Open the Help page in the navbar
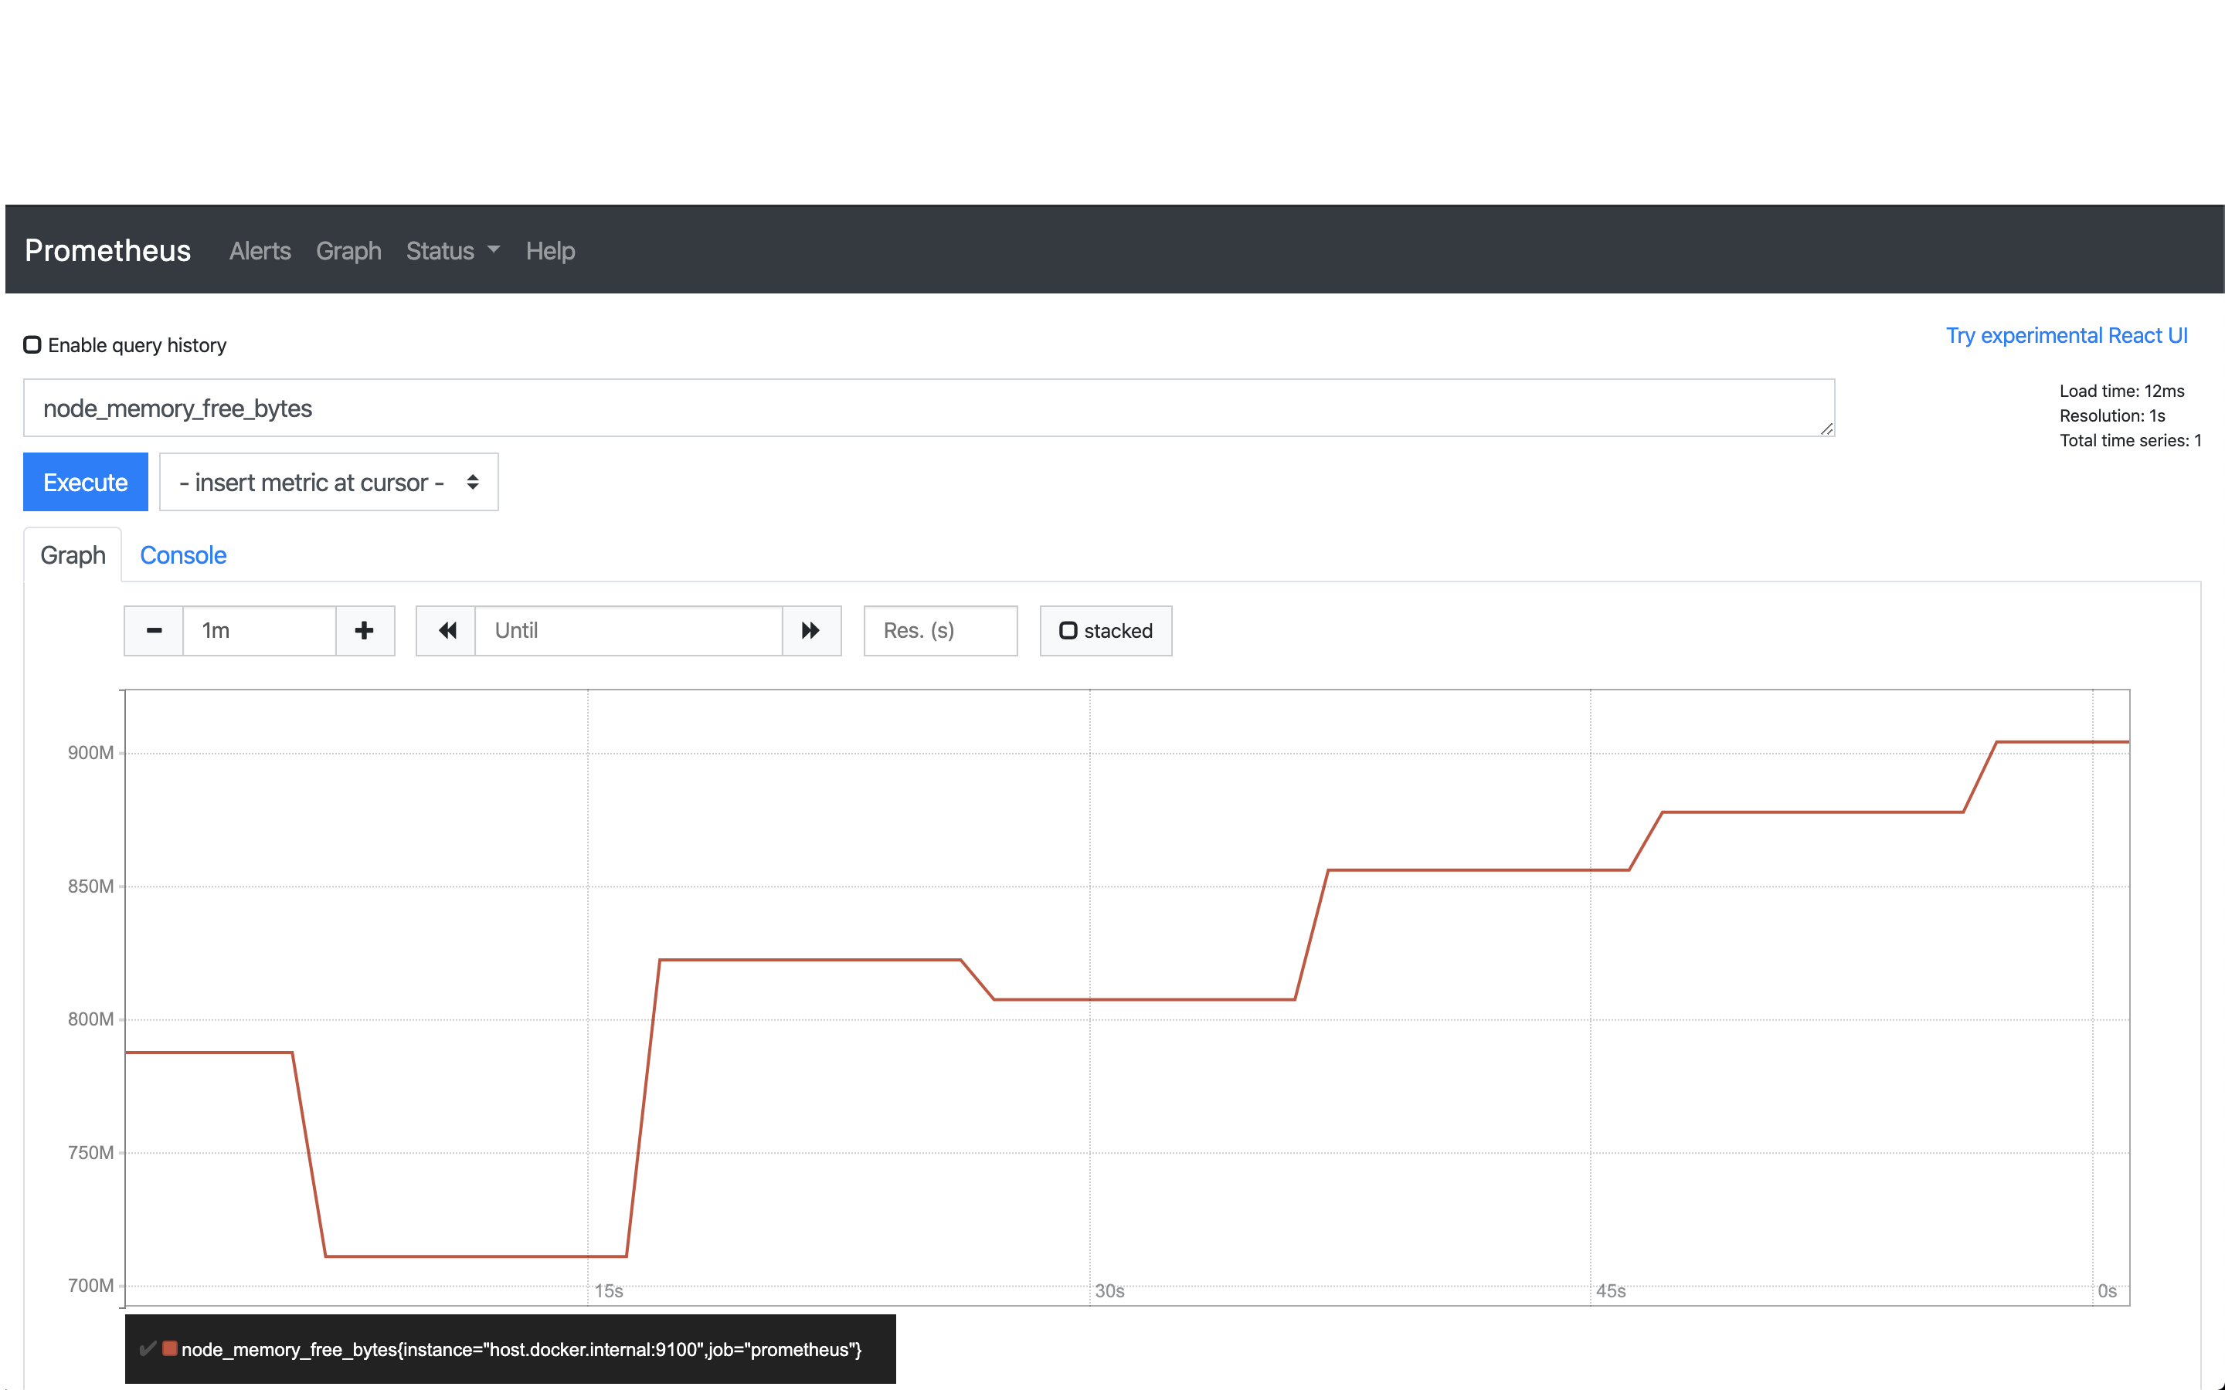This screenshot has width=2225, height=1390. pos(550,251)
